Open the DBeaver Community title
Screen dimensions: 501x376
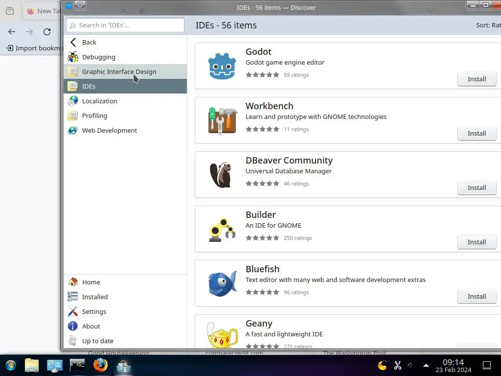[x=289, y=160]
